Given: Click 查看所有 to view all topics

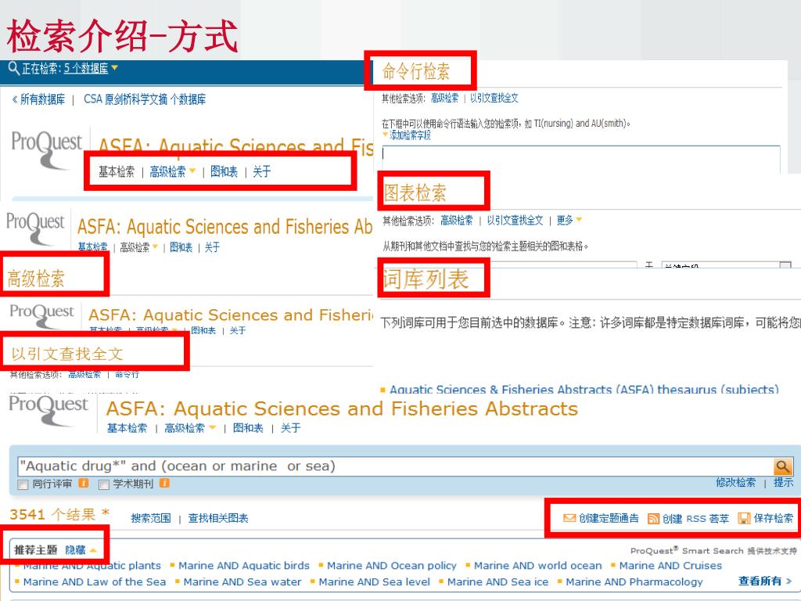Looking at the screenshot, I should click(x=765, y=581).
